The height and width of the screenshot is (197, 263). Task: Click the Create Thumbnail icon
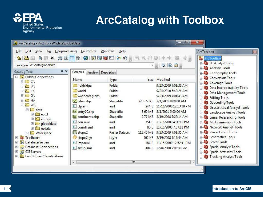[x=184, y=58]
